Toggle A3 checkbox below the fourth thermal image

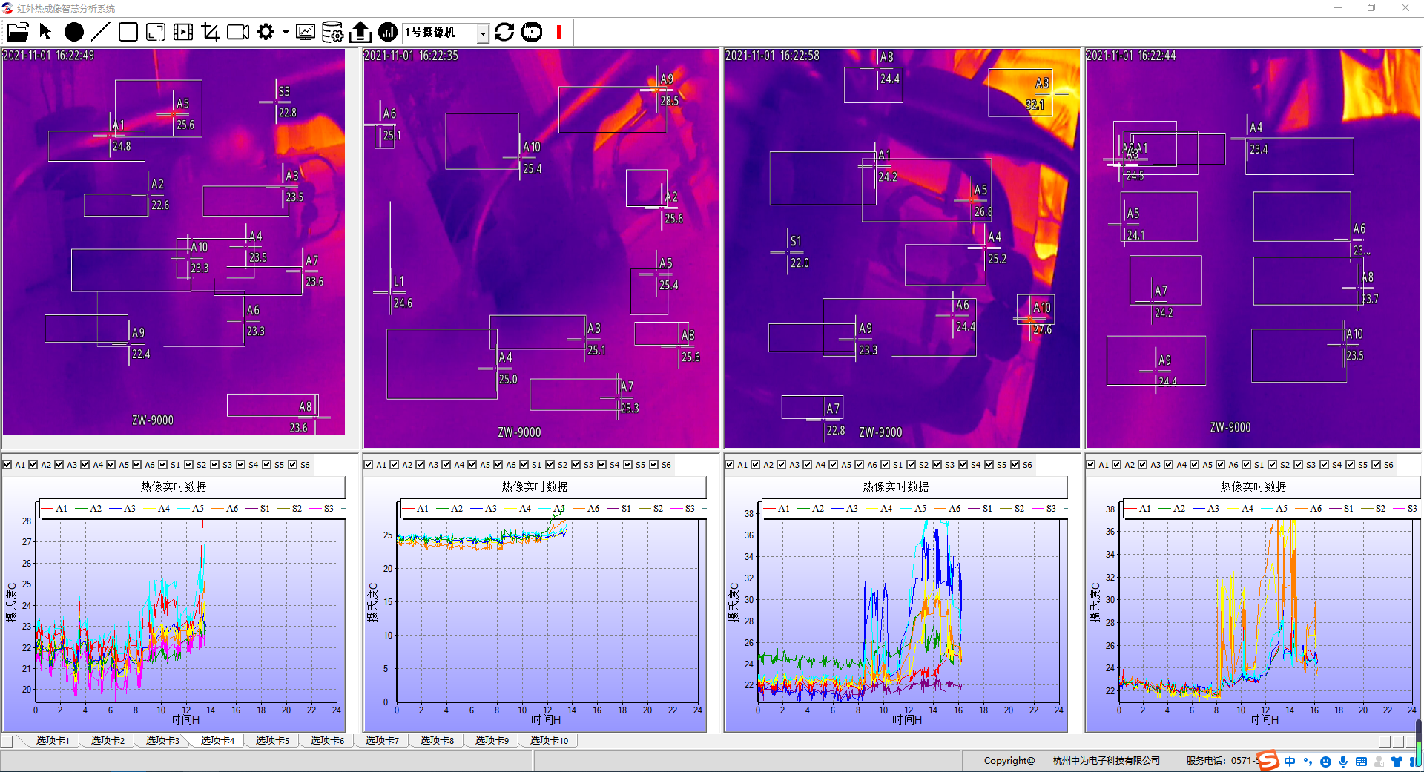(1143, 465)
